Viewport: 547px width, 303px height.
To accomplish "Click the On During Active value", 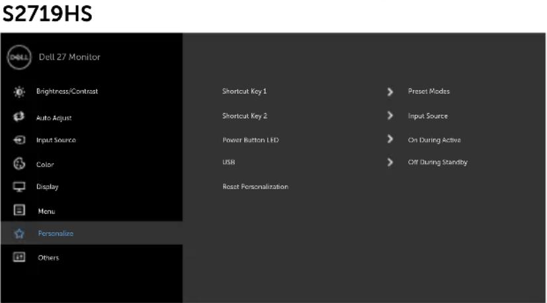I will click(x=435, y=140).
